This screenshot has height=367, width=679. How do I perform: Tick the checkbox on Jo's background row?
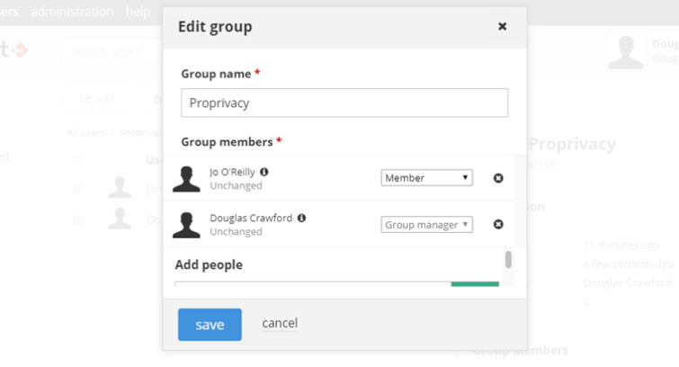point(78,189)
